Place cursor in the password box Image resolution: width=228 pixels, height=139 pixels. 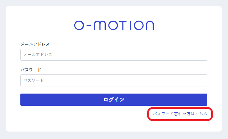114,80
